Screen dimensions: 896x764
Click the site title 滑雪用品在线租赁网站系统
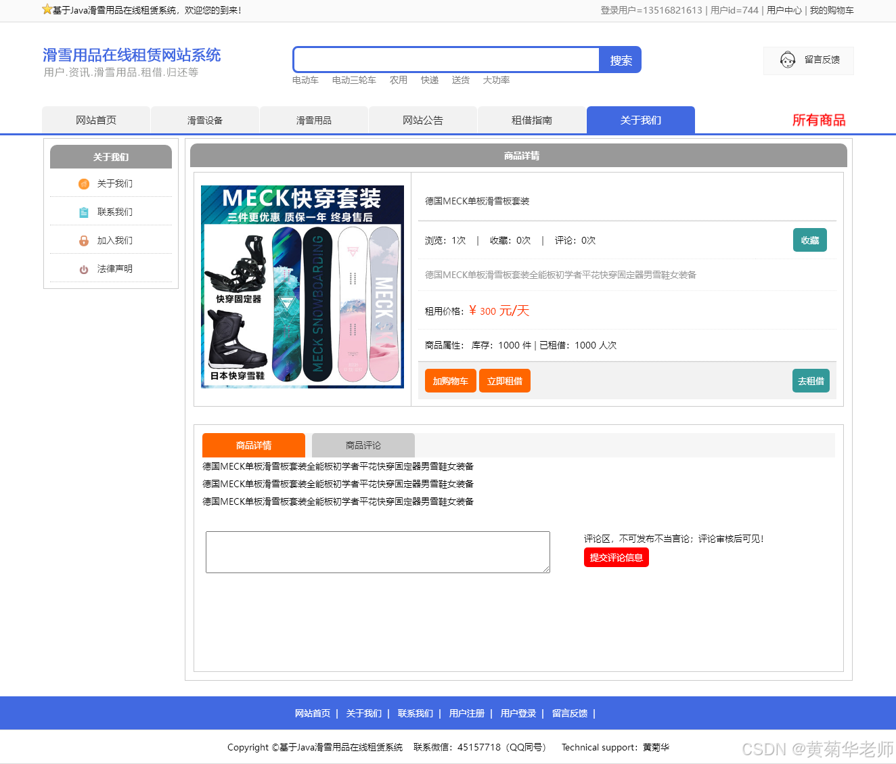[x=132, y=55]
